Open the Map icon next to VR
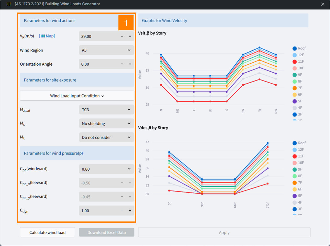 coord(47,36)
